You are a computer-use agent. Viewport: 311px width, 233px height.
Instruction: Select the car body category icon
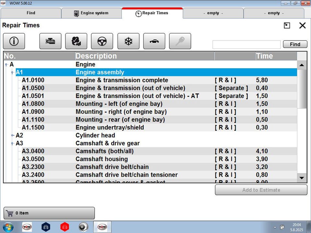pos(154,41)
